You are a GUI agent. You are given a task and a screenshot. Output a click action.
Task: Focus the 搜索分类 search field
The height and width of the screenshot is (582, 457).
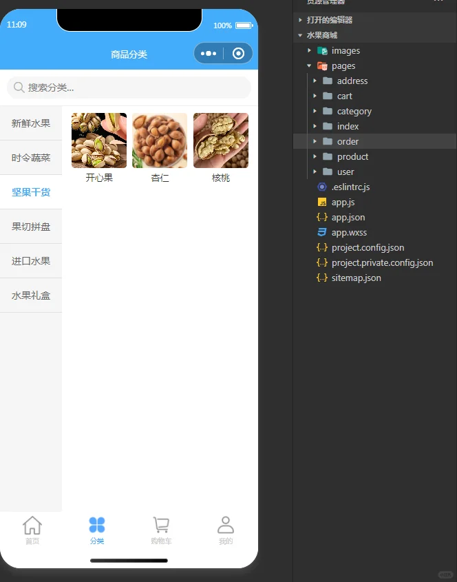click(x=129, y=87)
